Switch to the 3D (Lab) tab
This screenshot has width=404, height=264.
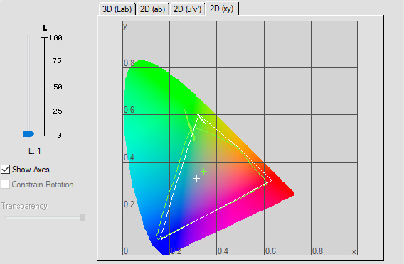pos(117,9)
